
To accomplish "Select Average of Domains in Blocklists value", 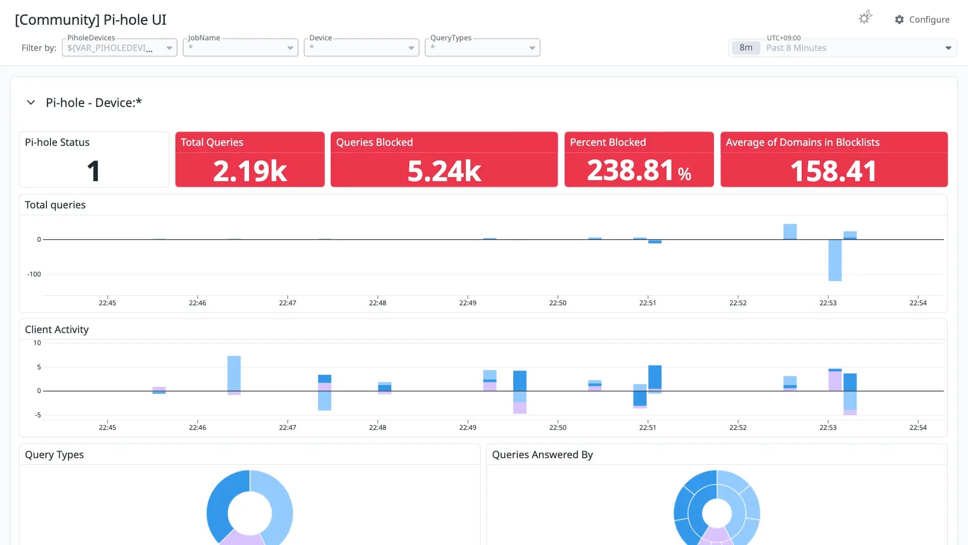I will [834, 171].
